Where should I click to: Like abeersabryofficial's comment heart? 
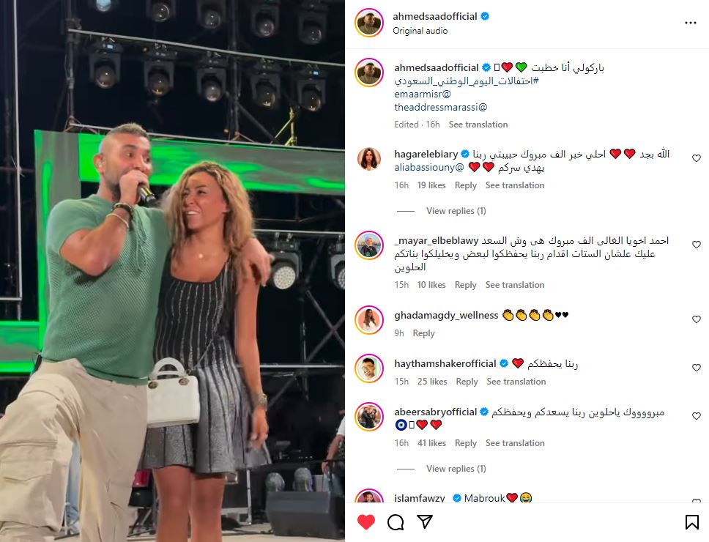coord(697,416)
